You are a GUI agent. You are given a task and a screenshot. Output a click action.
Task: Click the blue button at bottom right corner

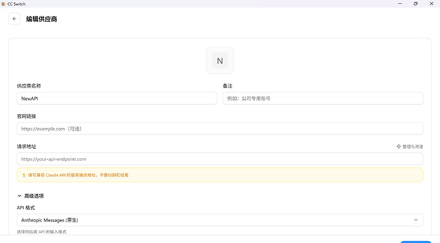pyautogui.click(x=416, y=242)
